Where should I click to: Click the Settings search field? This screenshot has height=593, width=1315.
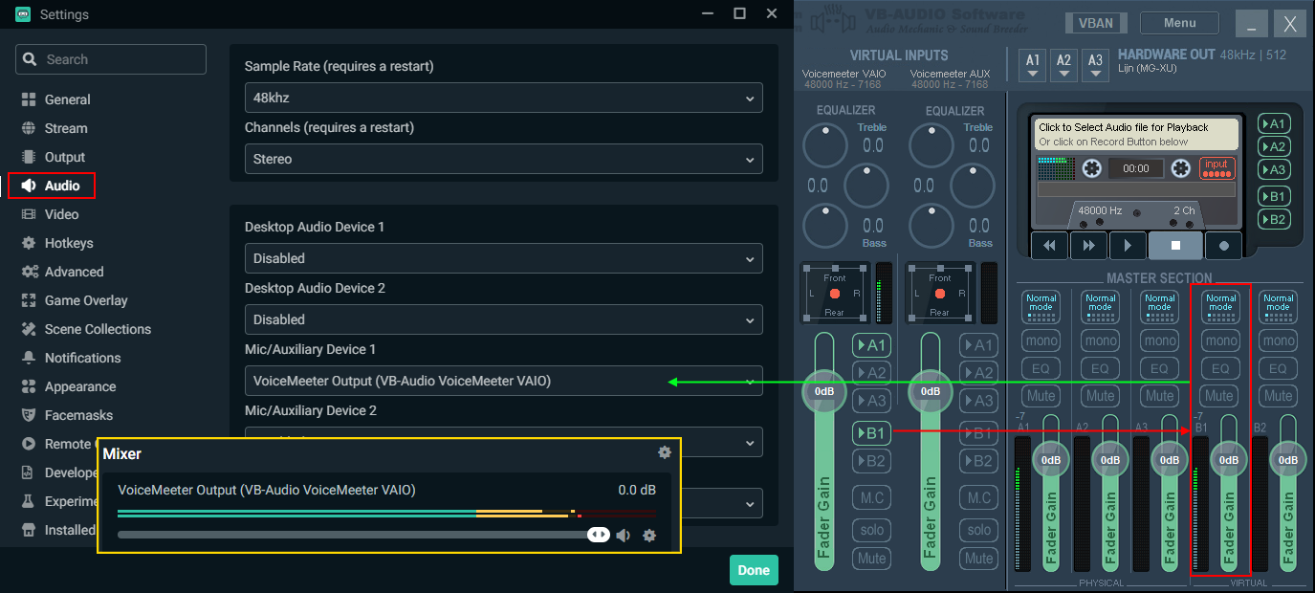(x=111, y=59)
